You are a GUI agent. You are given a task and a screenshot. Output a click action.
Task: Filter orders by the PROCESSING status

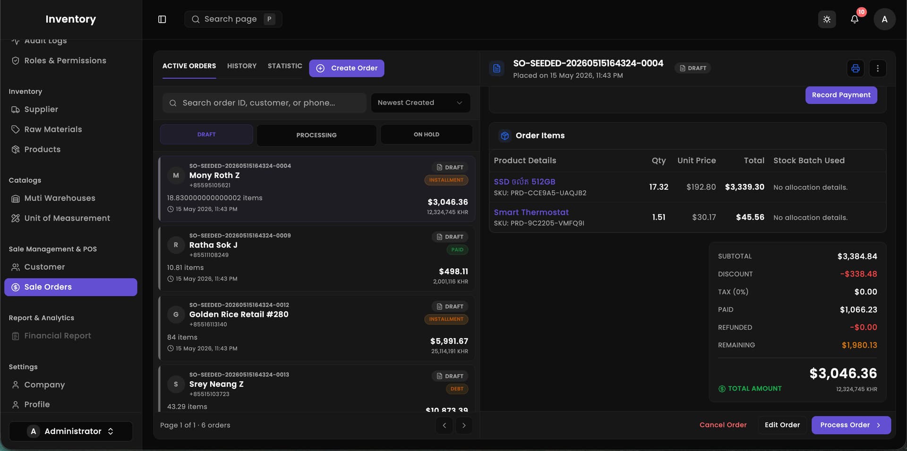pyautogui.click(x=317, y=135)
